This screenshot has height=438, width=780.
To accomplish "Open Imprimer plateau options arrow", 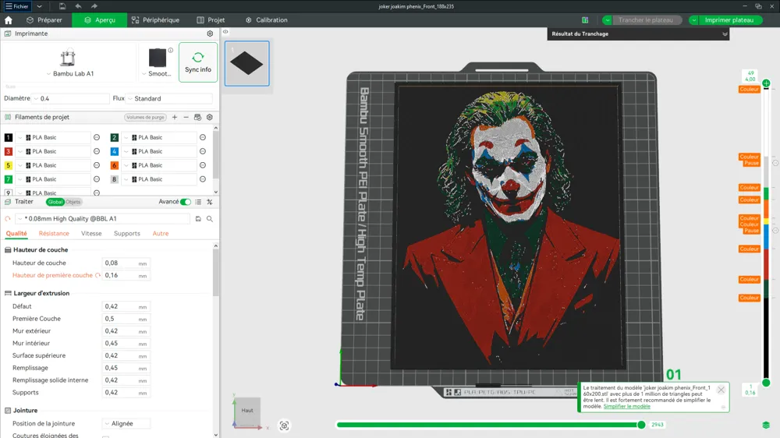I will (x=693, y=20).
